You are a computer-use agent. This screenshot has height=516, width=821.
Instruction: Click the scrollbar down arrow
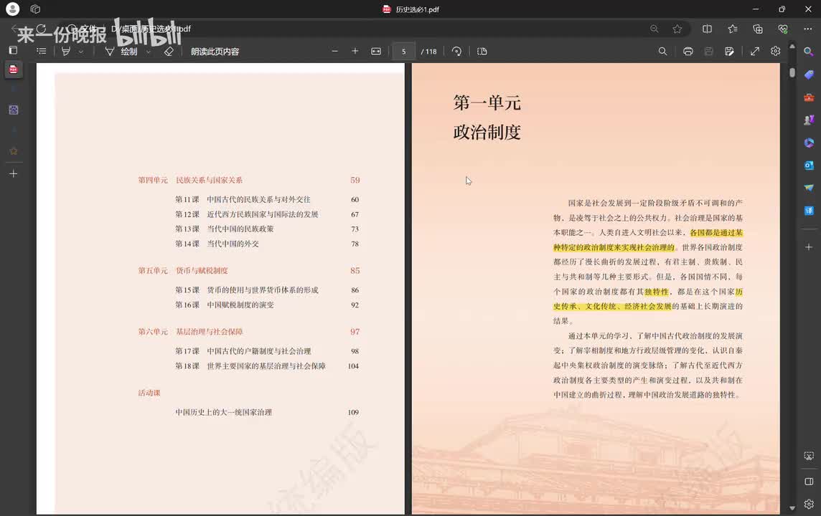tap(792, 507)
